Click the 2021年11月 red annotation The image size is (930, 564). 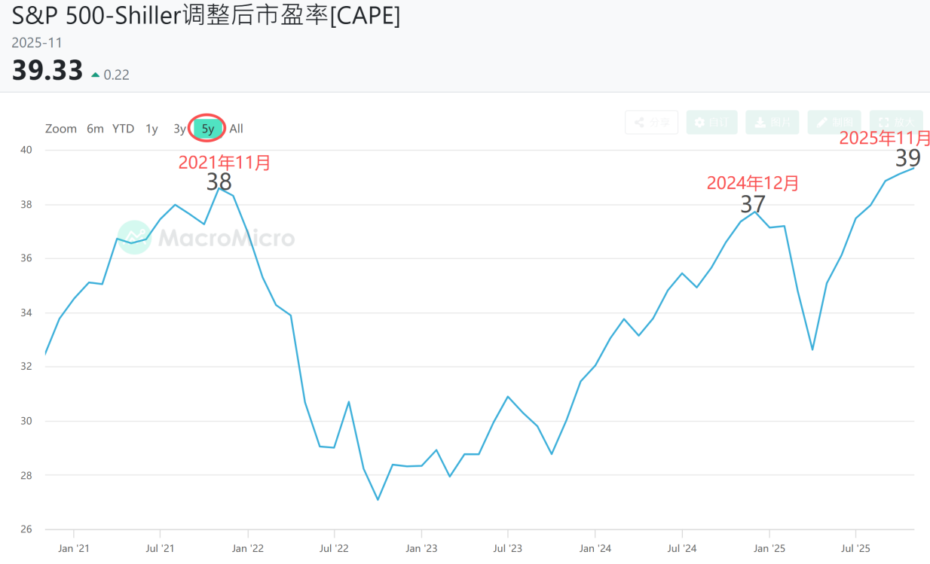[x=224, y=161]
